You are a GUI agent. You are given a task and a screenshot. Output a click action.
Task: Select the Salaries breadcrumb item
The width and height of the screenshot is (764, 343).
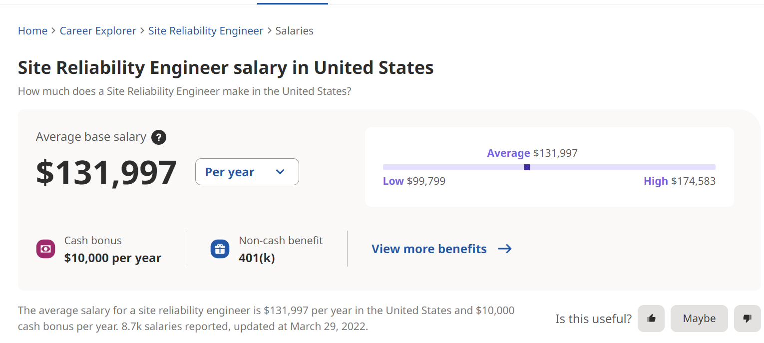(x=295, y=31)
